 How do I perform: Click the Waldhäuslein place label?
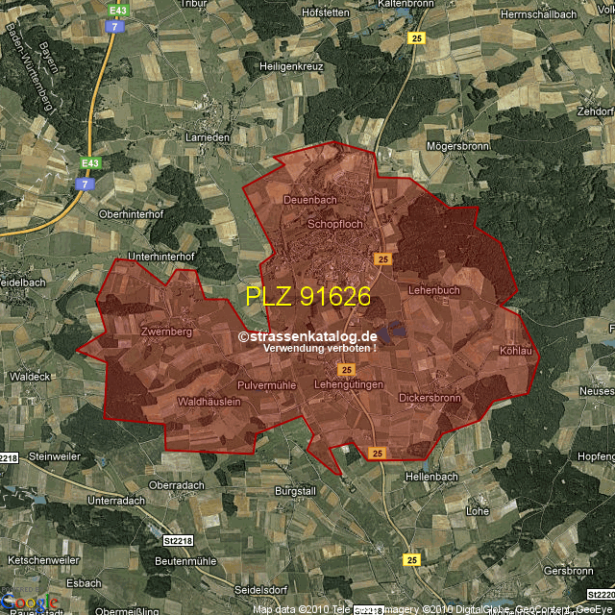click(x=209, y=402)
